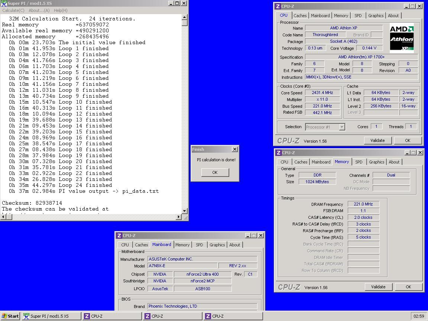Click the Windows Start button

(10, 316)
